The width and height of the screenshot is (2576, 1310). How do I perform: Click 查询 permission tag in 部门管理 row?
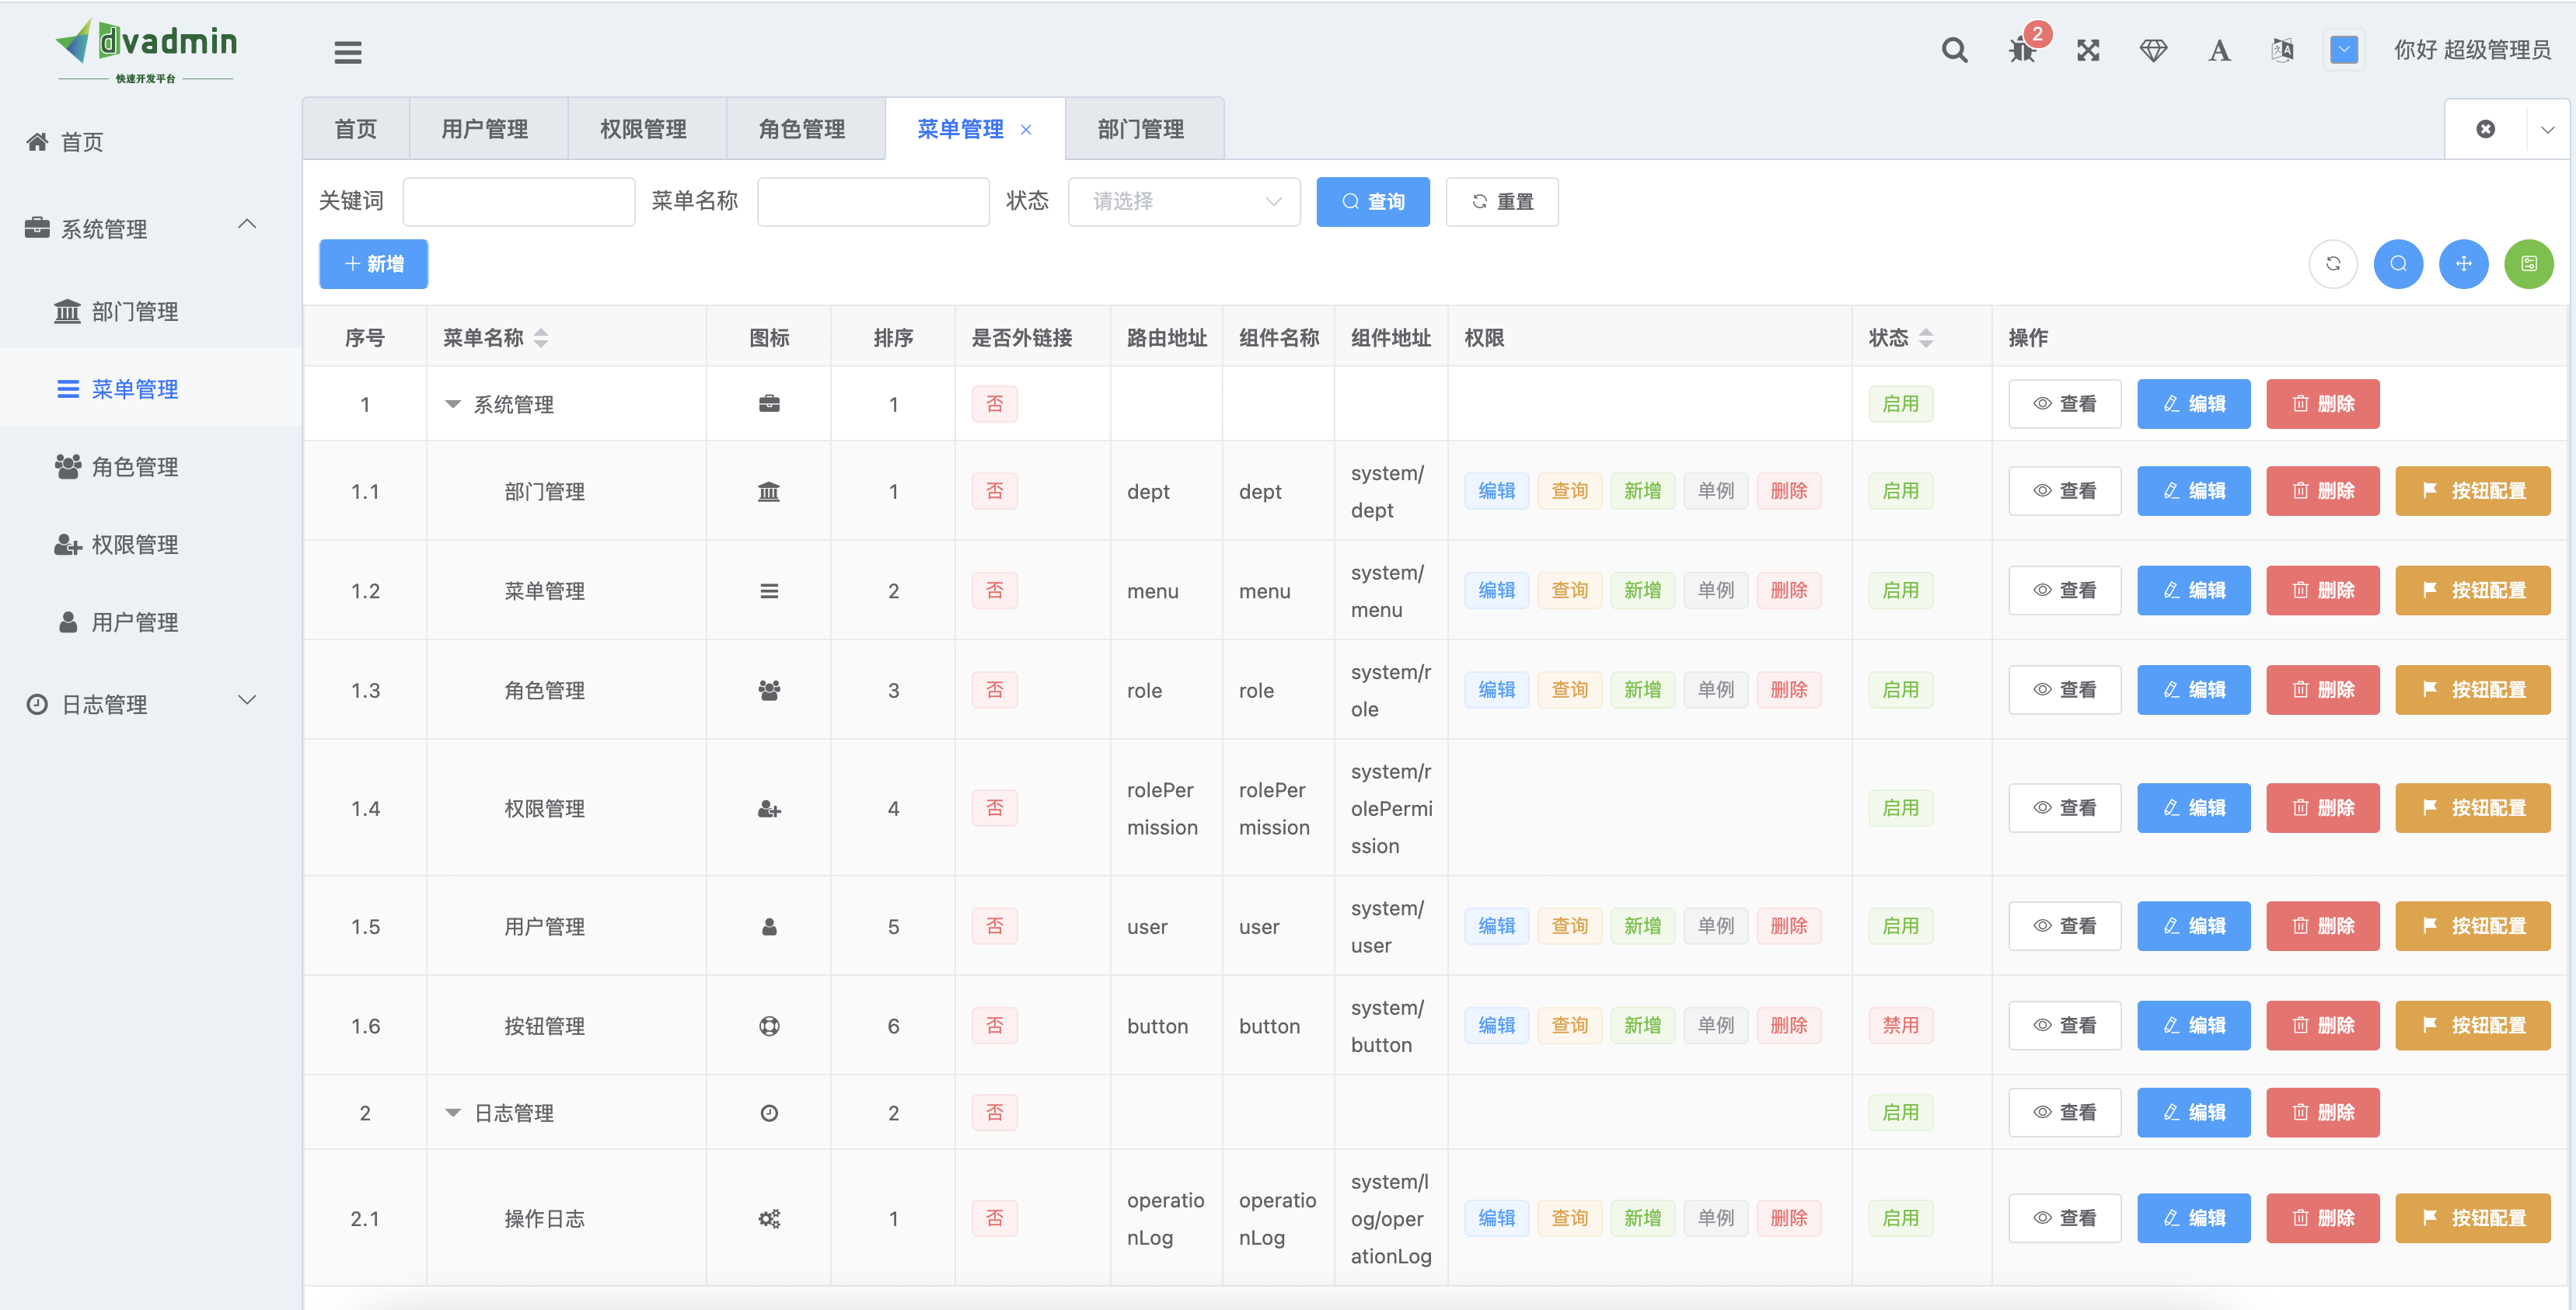coord(1570,490)
